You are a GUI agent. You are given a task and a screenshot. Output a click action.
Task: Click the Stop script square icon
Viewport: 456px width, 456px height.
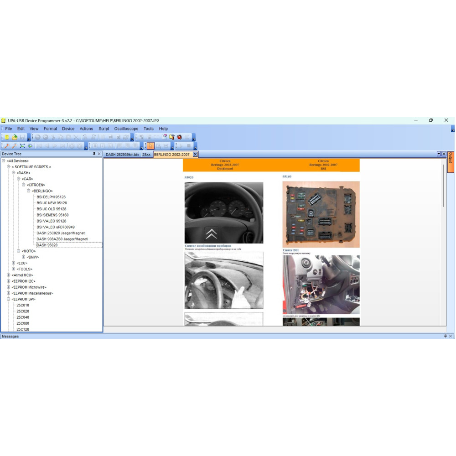[189, 146]
